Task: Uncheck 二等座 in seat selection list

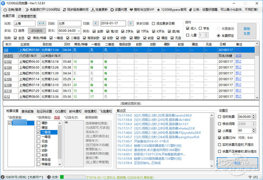Action: coord(39,132)
